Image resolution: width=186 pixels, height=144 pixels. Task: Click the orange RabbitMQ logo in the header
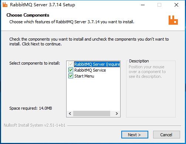pos(173,20)
